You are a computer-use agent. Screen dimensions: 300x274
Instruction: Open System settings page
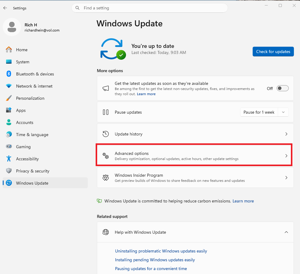45,62
